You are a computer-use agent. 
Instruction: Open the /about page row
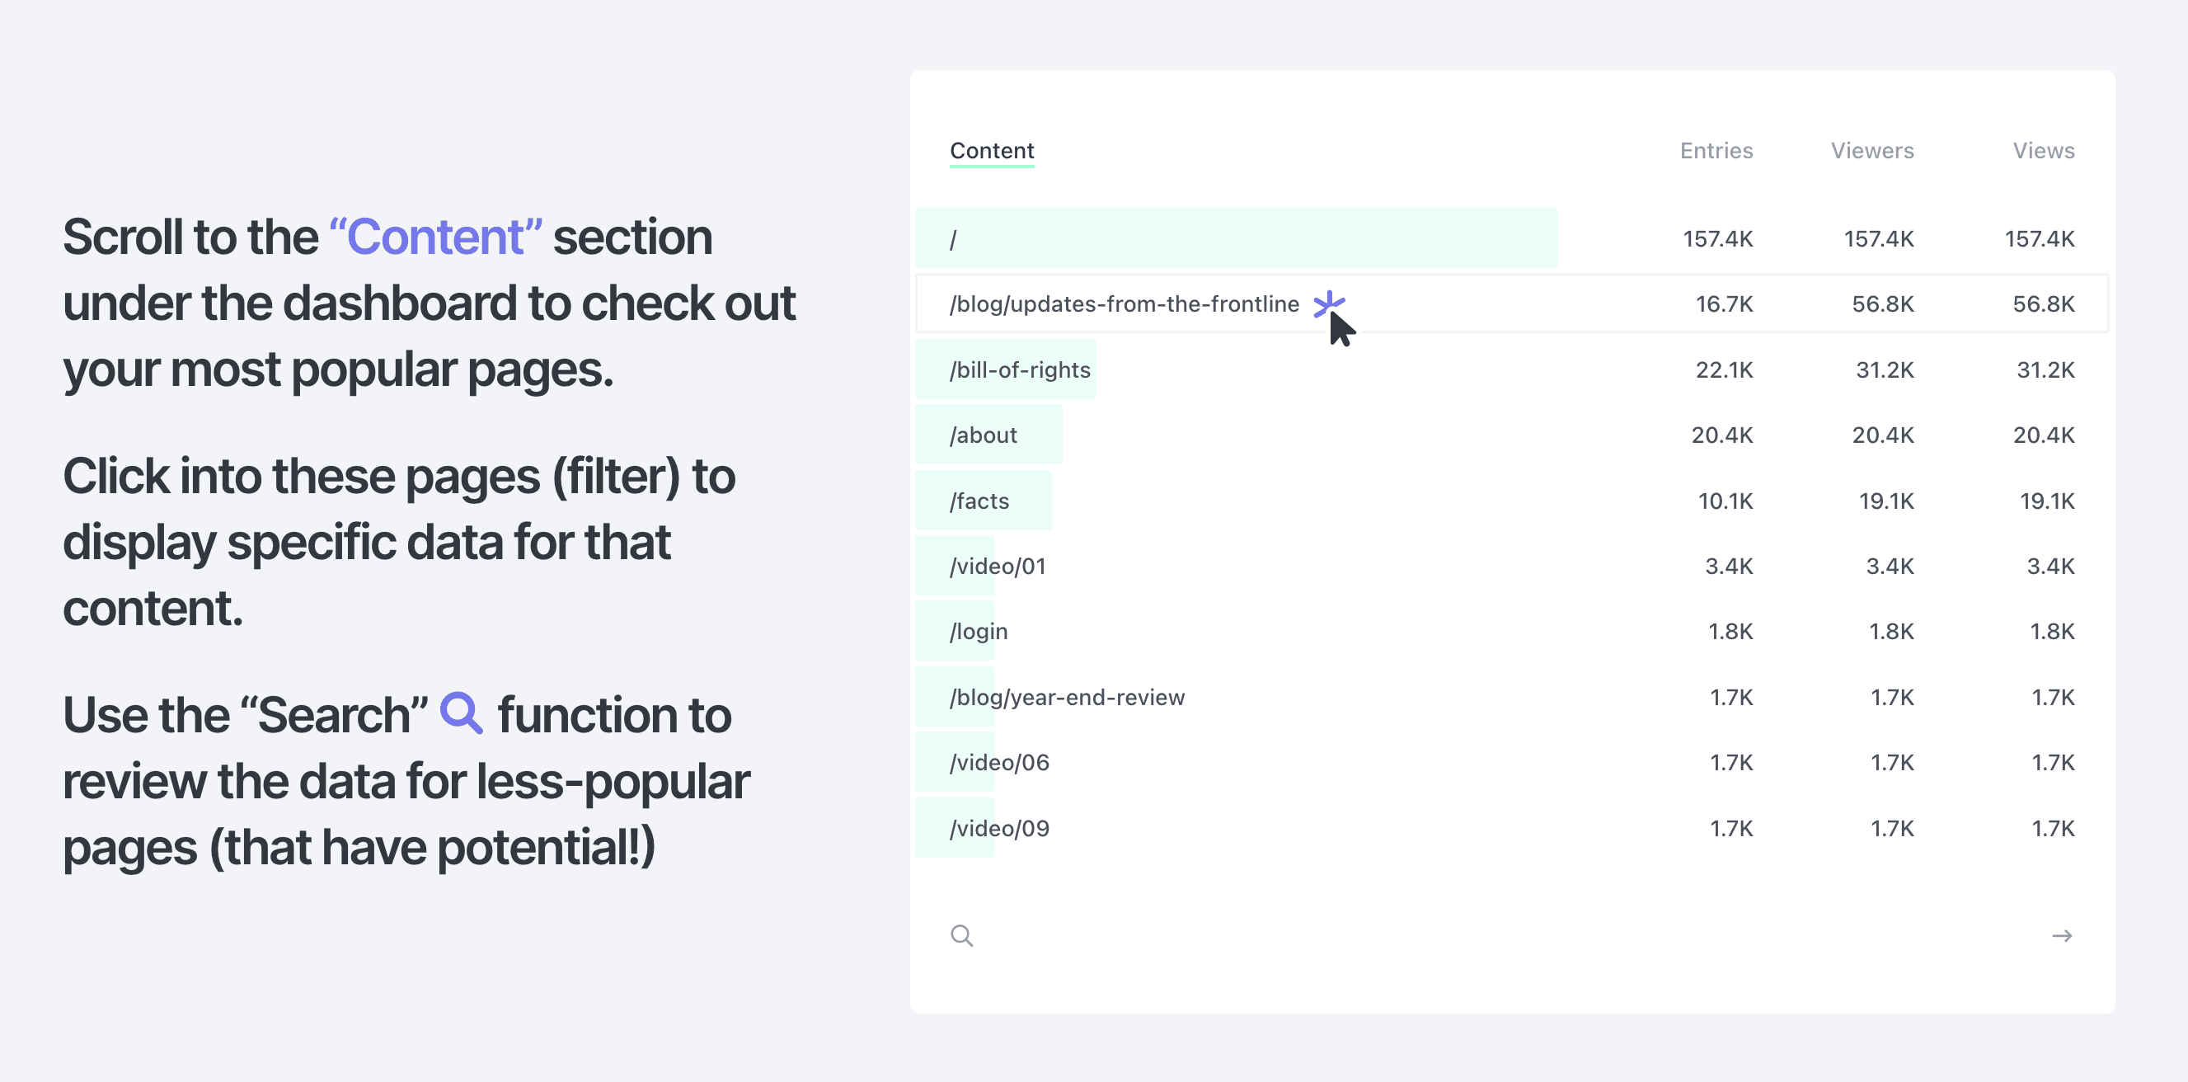[983, 435]
